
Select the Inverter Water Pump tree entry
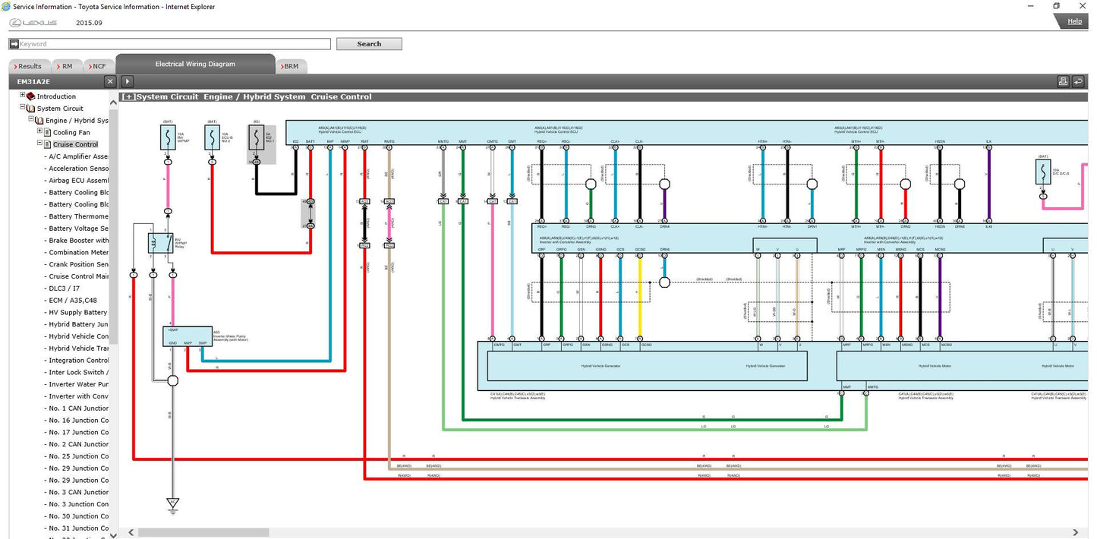click(x=78, y=384)
